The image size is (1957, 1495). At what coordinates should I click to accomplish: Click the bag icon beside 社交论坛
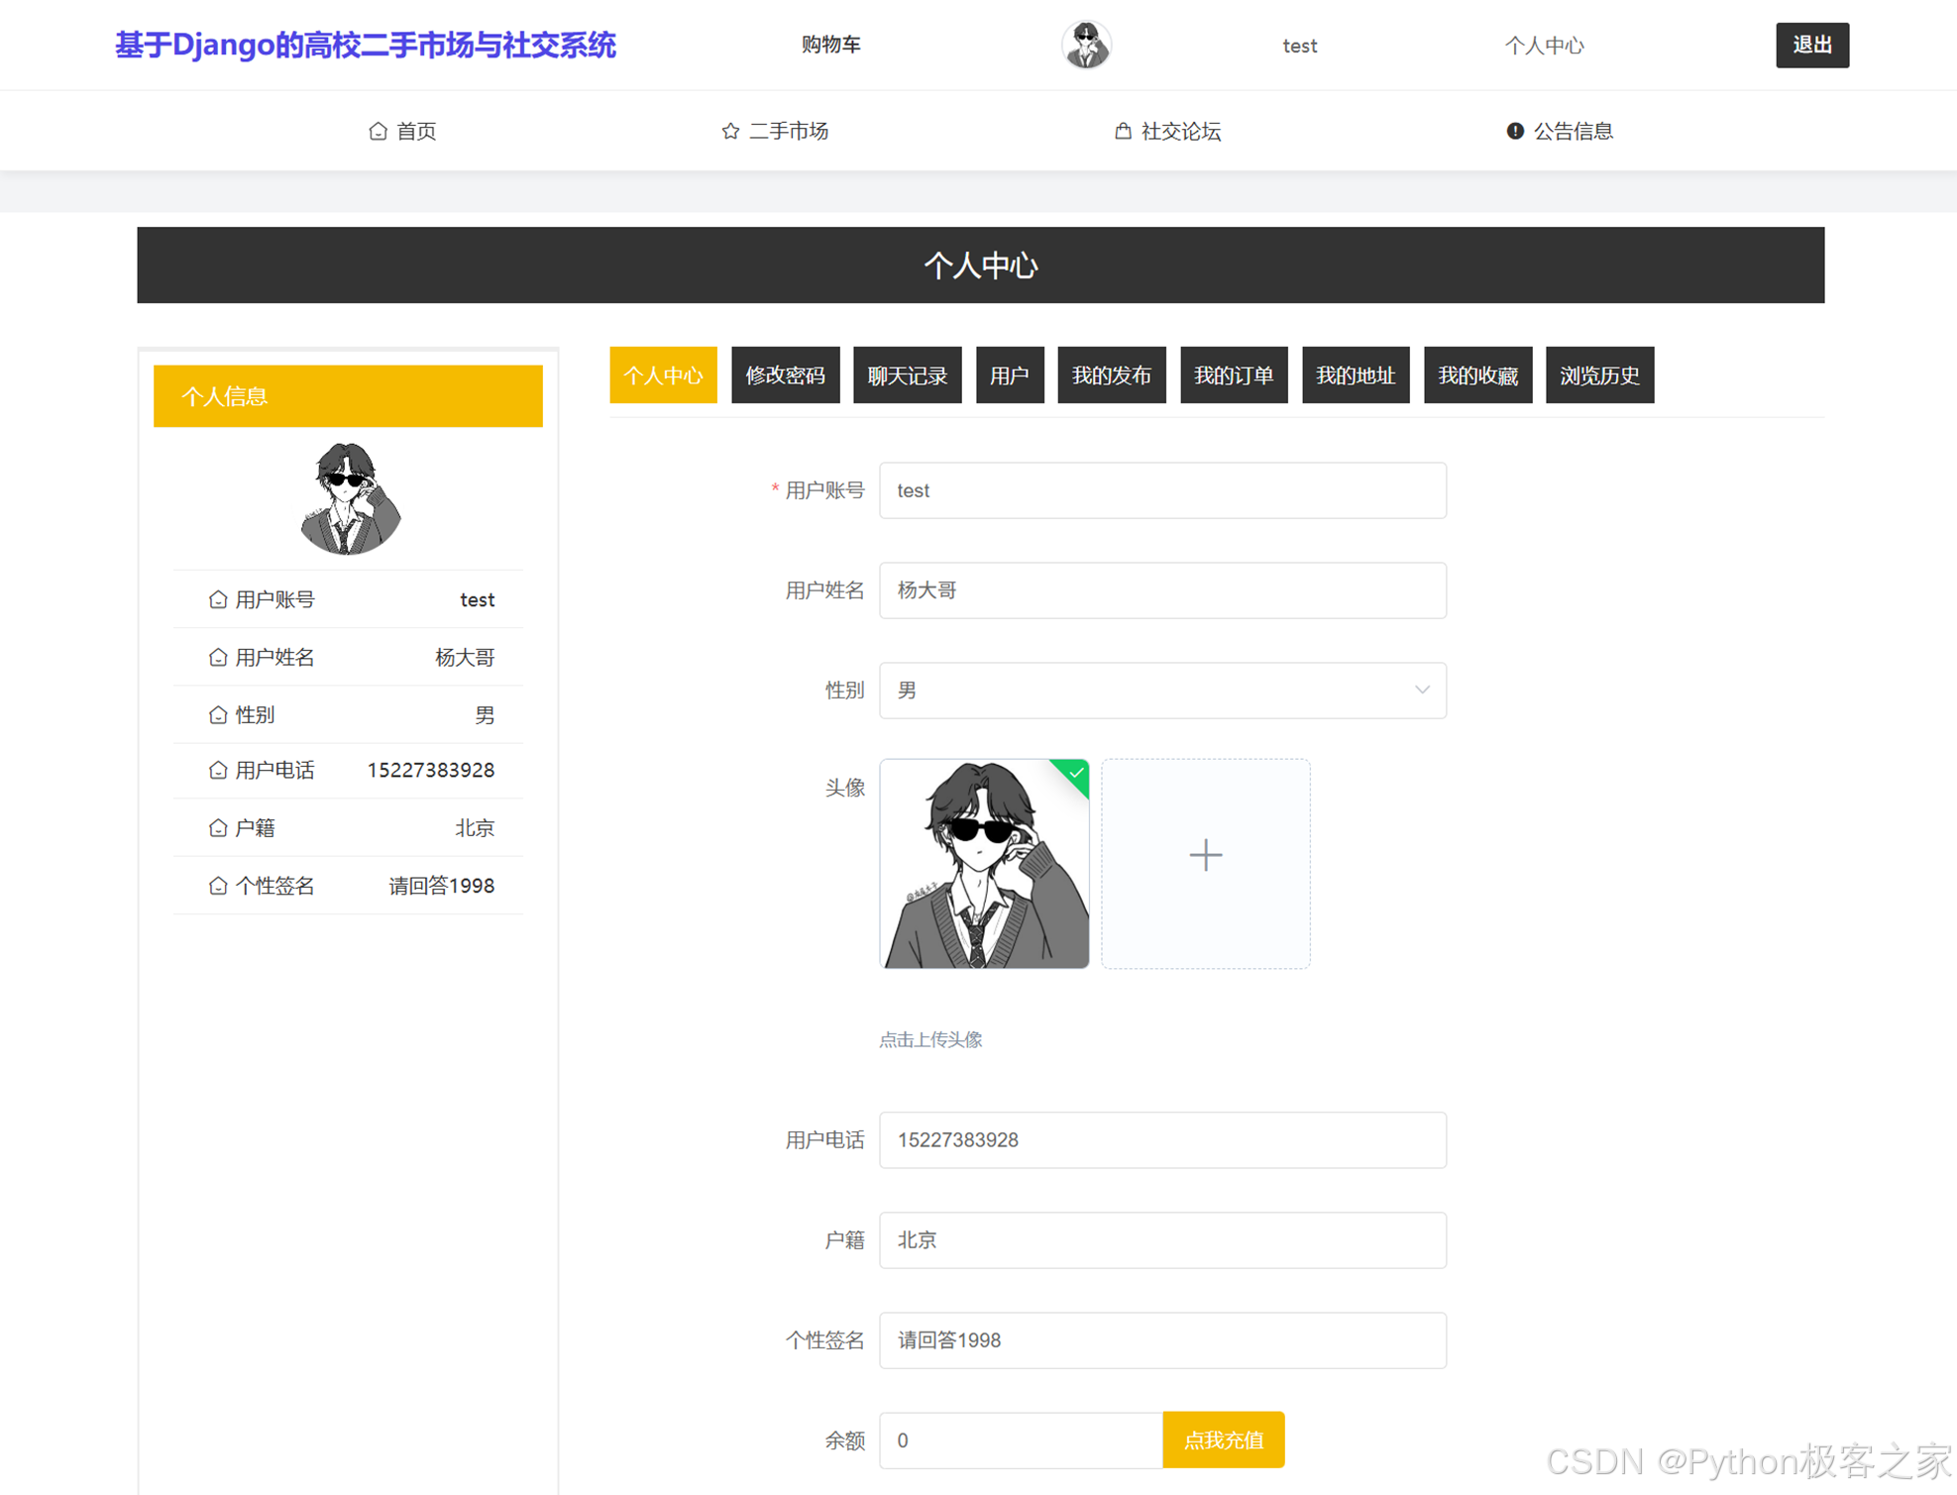click(x=1123, y=131)
